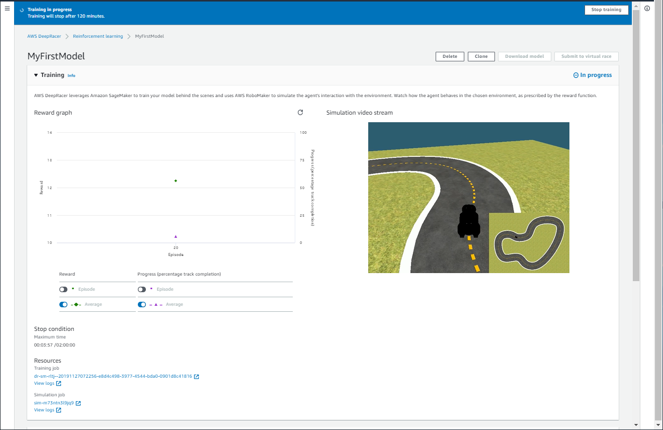This screenshot has width=663, height=430.
Task: Click external icon next to simulation View logs
Action: (59, 410)
